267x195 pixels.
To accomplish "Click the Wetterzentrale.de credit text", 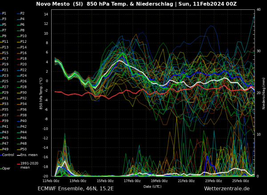I will point(227,188).
